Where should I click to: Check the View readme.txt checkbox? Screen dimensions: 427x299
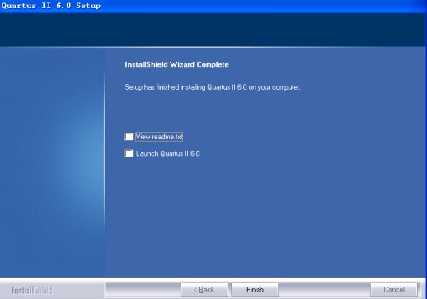click(x=129, y=137)
